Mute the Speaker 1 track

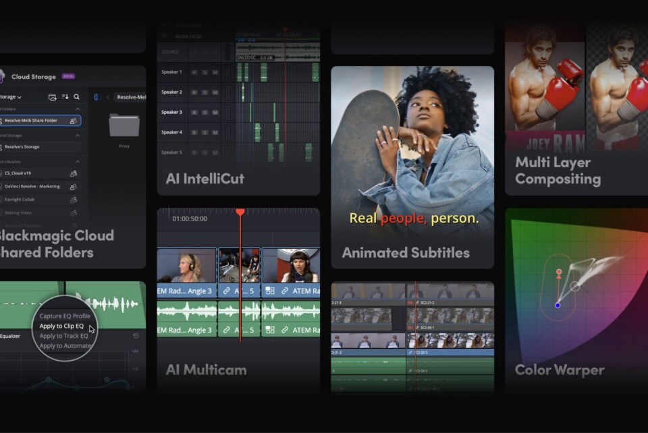coord(215,72)
